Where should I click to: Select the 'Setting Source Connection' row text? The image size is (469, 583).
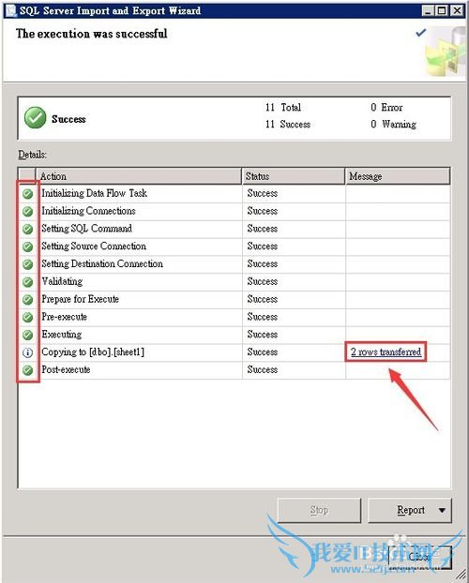(94, 247)
